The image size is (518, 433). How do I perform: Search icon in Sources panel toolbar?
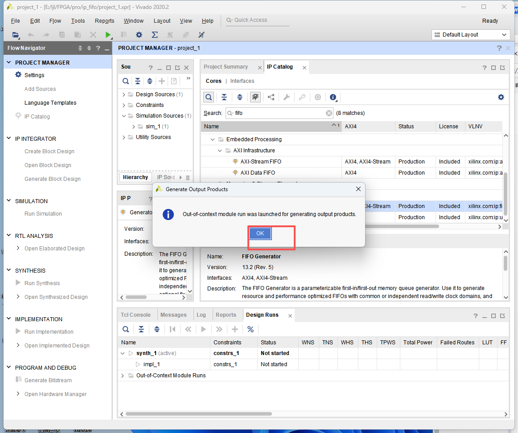point(126,81)
